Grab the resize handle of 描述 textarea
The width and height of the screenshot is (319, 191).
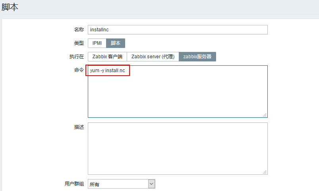pyautogui.click(x=265, y=172)
